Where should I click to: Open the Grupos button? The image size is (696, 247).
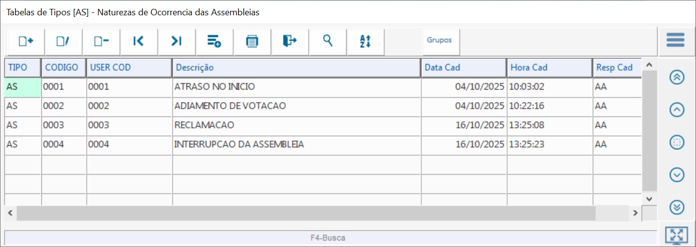[x=440, y=40]
